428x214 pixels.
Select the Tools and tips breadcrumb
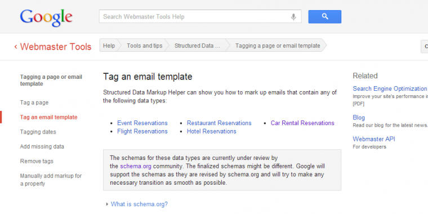coord(144,46)
